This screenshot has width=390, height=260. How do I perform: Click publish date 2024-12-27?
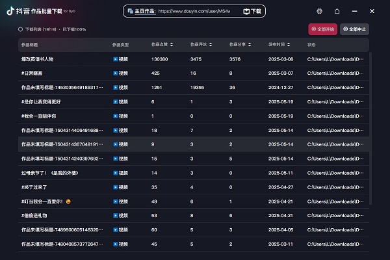click(x=281, y=87)
